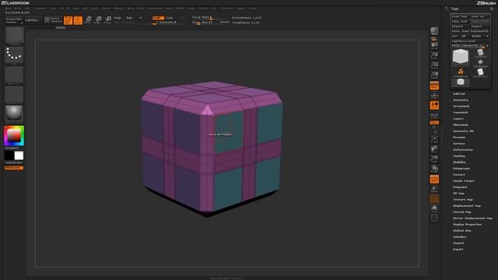Click the Save As button

pyautogui.click(x=479, y=16)
